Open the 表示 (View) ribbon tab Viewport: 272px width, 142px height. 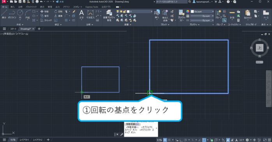tap(42, 7)
